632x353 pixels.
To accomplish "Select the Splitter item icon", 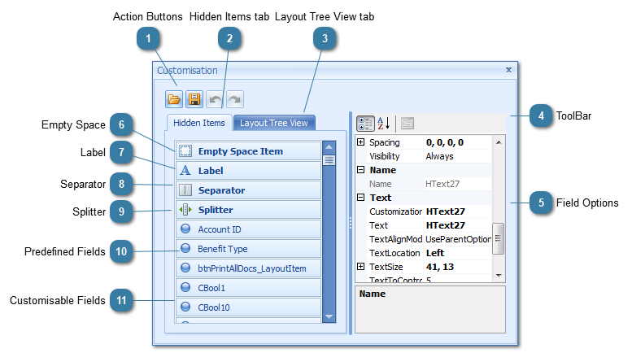I will pos(185,210).
